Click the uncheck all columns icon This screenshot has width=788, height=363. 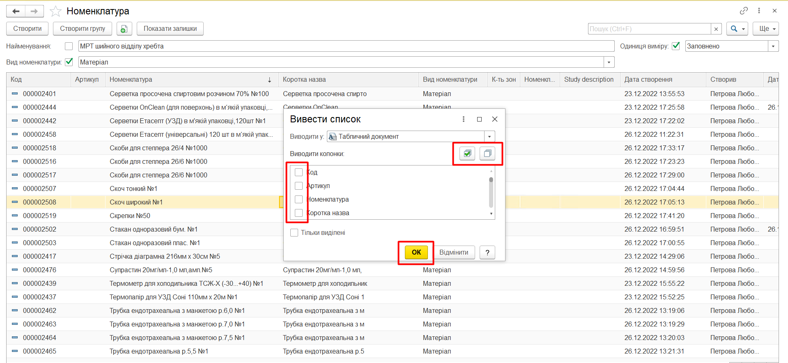[x=487, y=154]
